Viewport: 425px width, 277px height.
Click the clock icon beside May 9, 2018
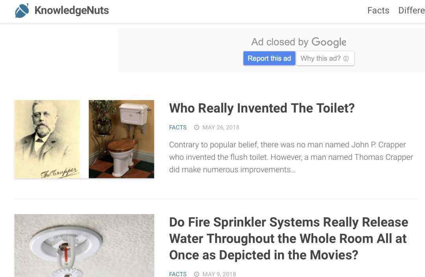pos(196,274)
